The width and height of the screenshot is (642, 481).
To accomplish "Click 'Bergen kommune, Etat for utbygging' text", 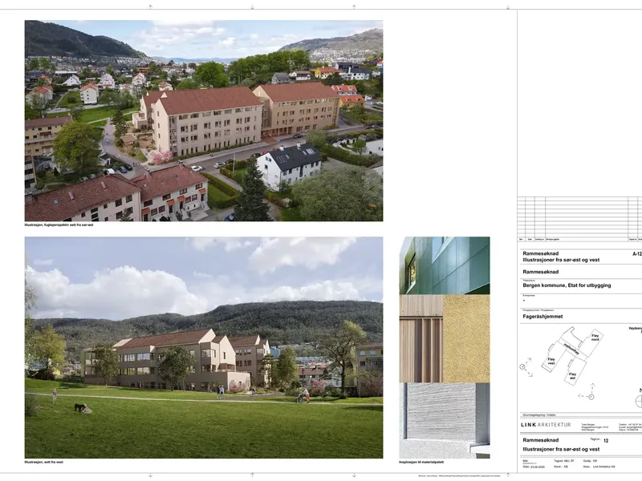I will [567, 285].
